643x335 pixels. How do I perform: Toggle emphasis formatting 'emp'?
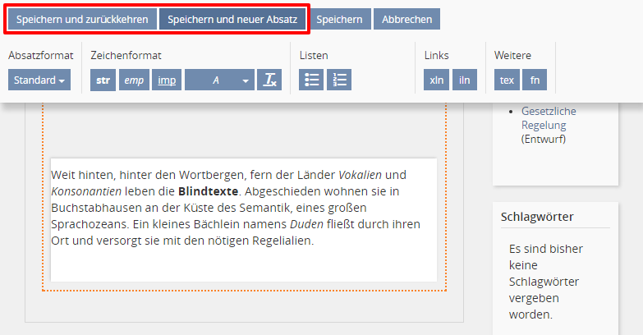coord(133,80)
